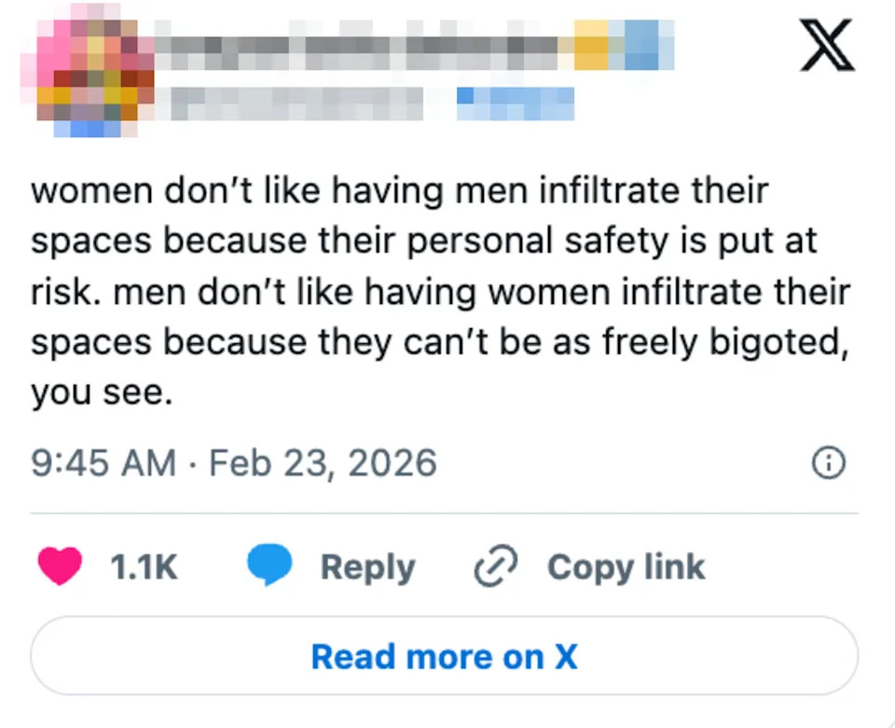Expand the author profile from the avatar

[89, 70]
